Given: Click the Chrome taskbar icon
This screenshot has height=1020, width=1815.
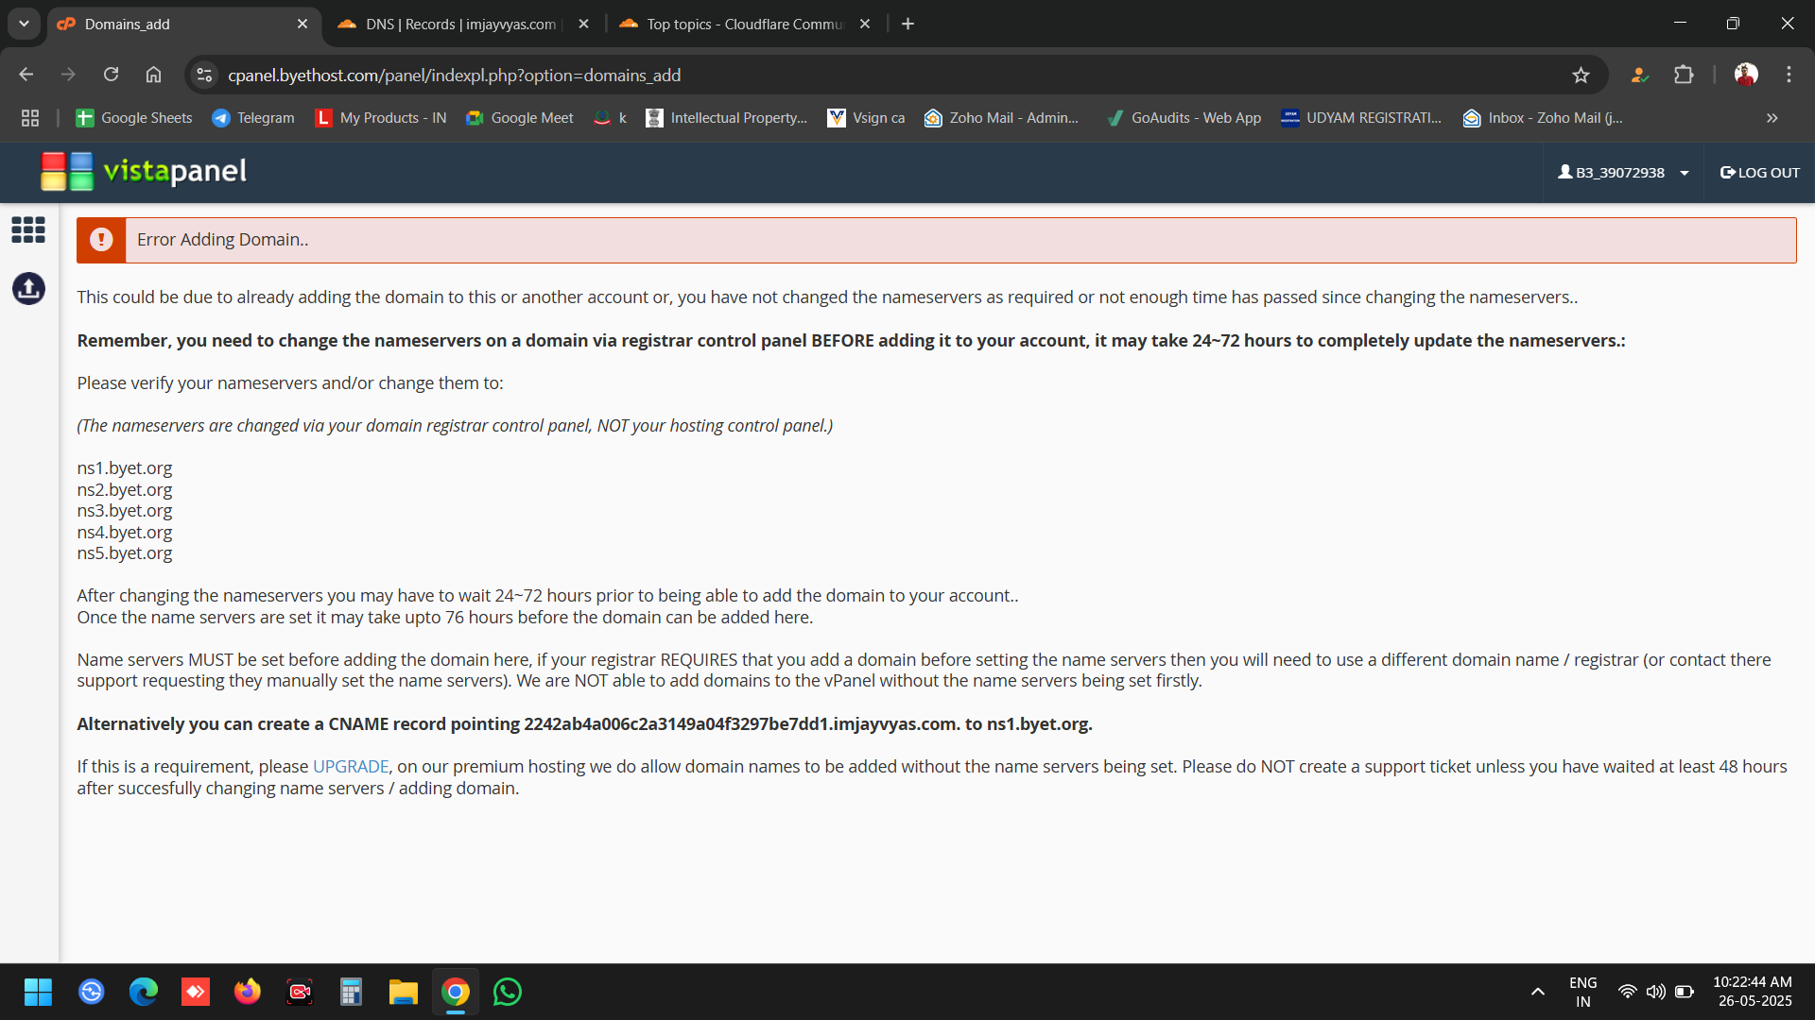Looking at the screenshot, I should coord(456,992).
